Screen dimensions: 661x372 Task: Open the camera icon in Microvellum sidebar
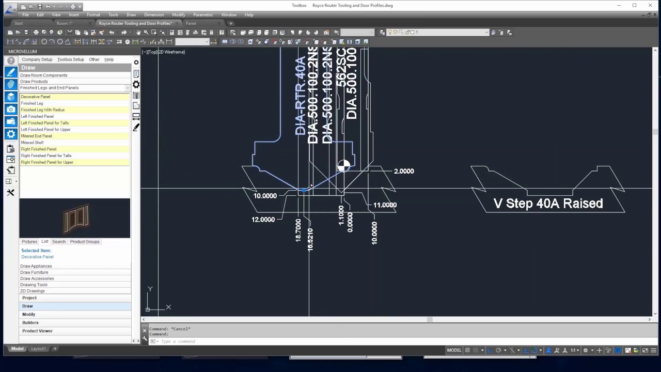pyautogui.click(x=11, y=109)
